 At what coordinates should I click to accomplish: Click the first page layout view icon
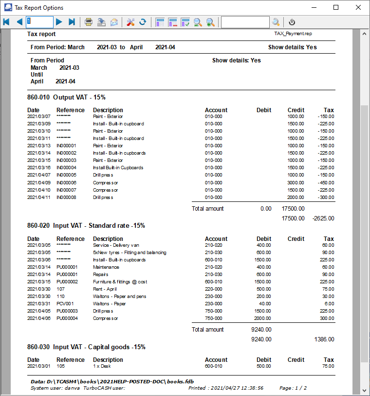(x=160, y=22)
